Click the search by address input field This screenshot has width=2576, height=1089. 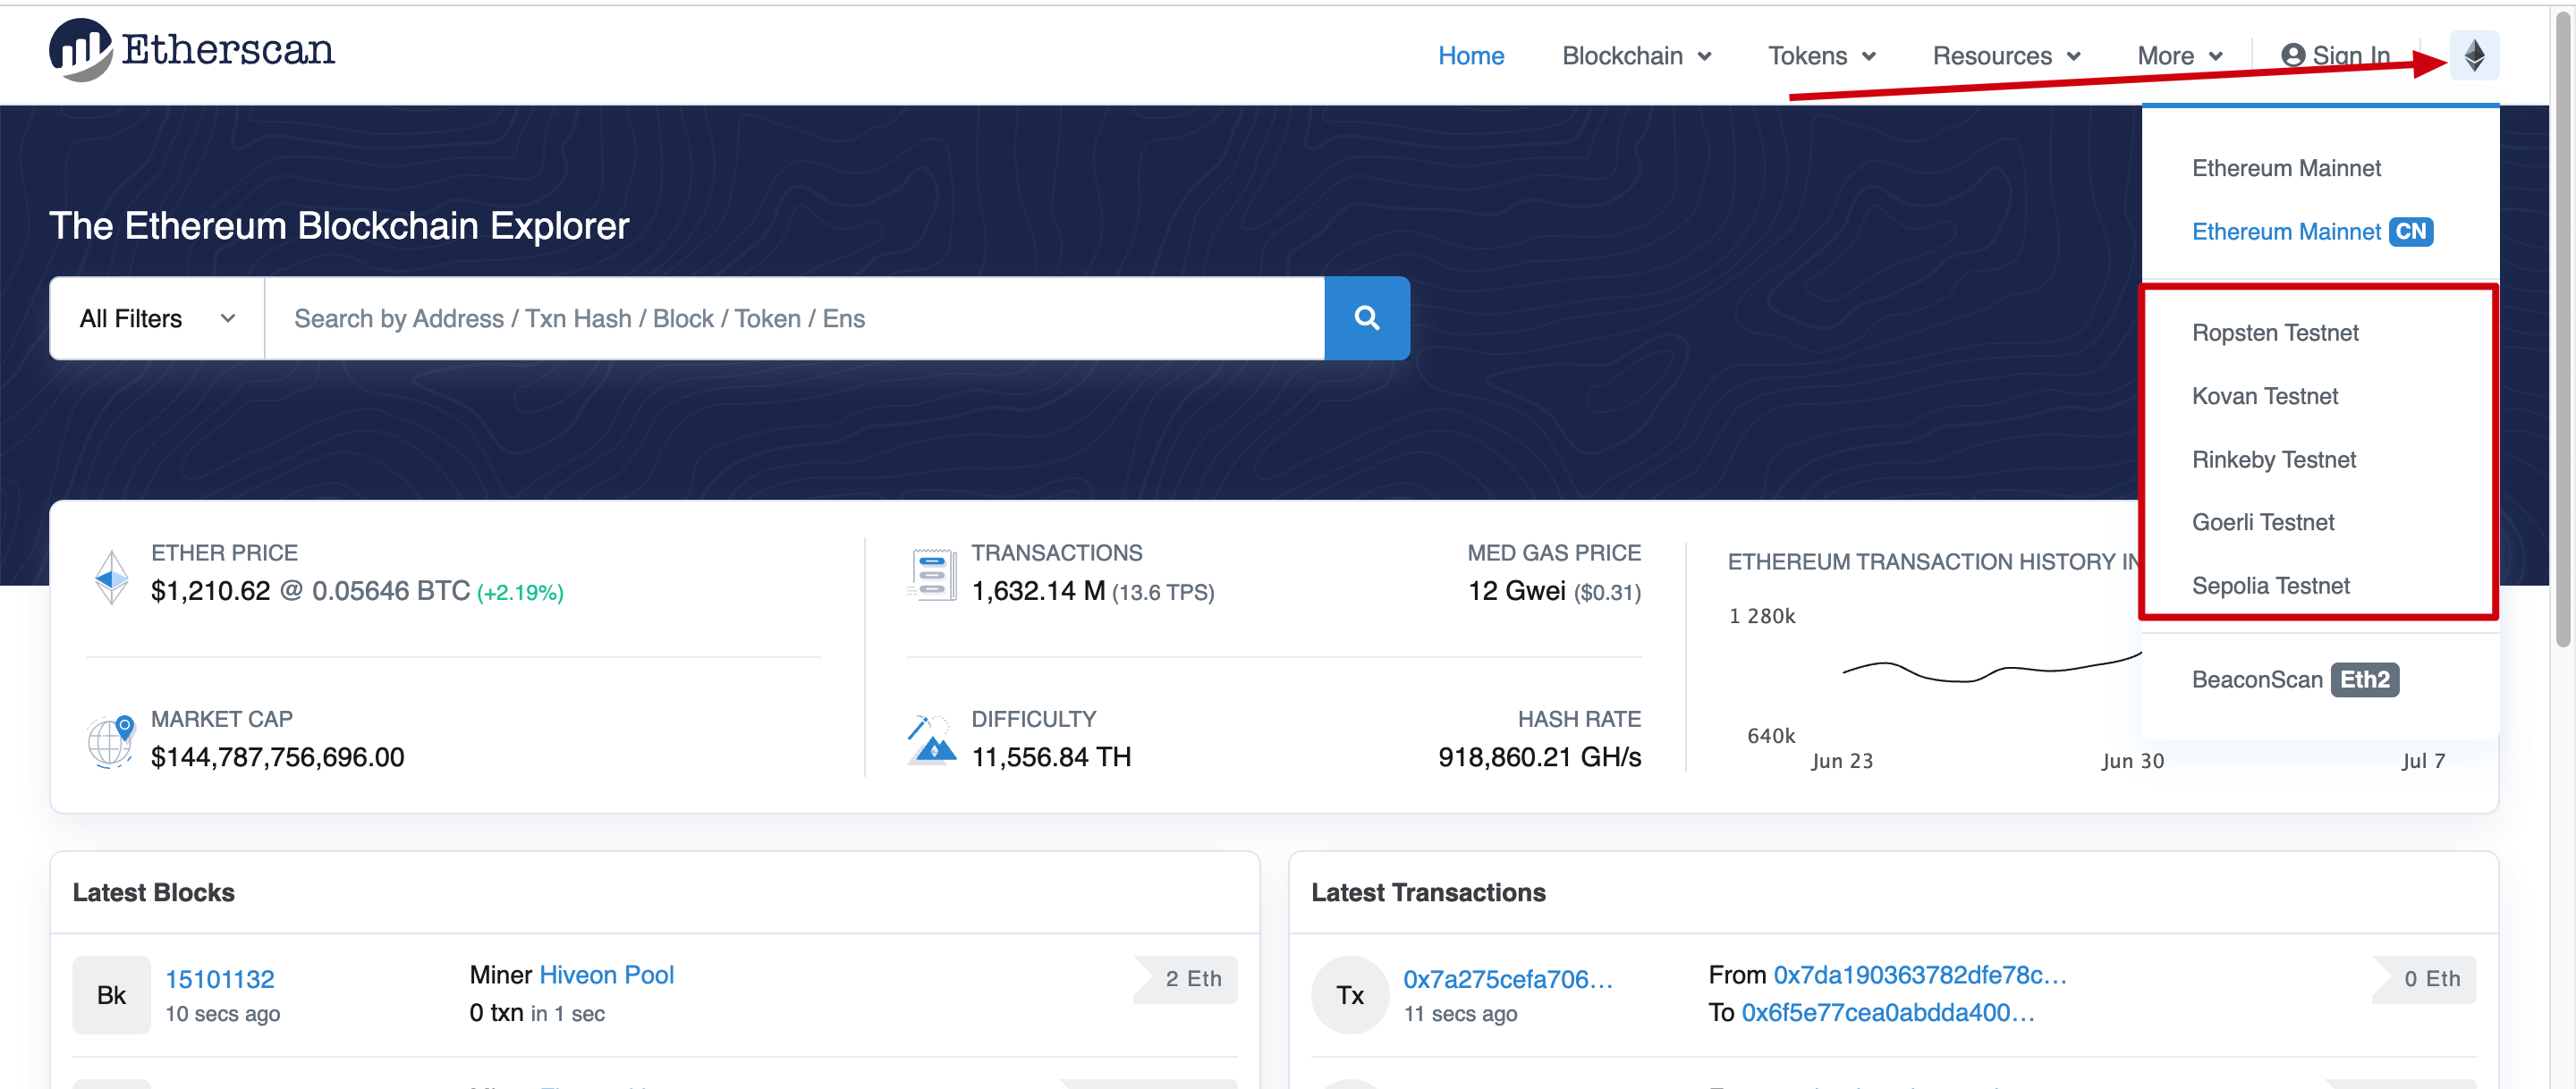coord(794,318)
